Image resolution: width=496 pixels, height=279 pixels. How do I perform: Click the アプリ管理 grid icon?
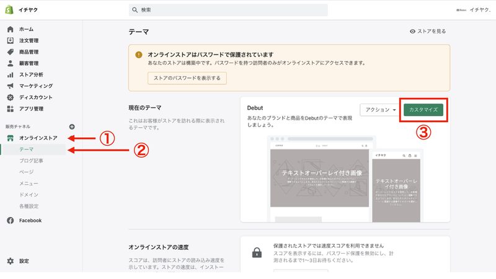pos(10,109)
